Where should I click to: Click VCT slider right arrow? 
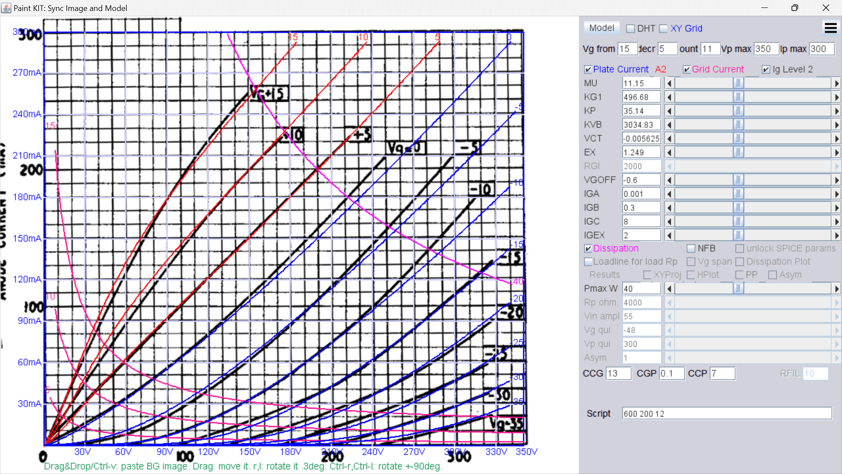[837, 139]
